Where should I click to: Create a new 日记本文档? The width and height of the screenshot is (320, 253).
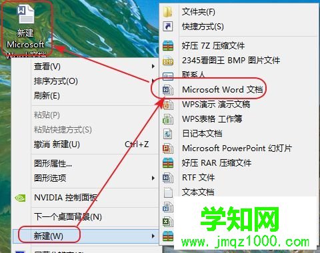[239, 134]
